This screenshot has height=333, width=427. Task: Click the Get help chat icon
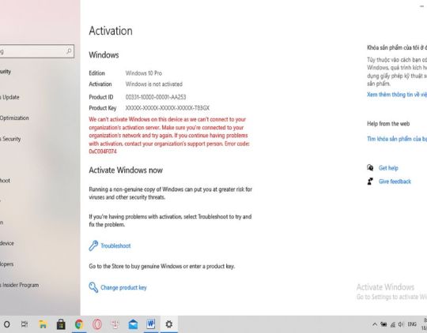[370, 168]
